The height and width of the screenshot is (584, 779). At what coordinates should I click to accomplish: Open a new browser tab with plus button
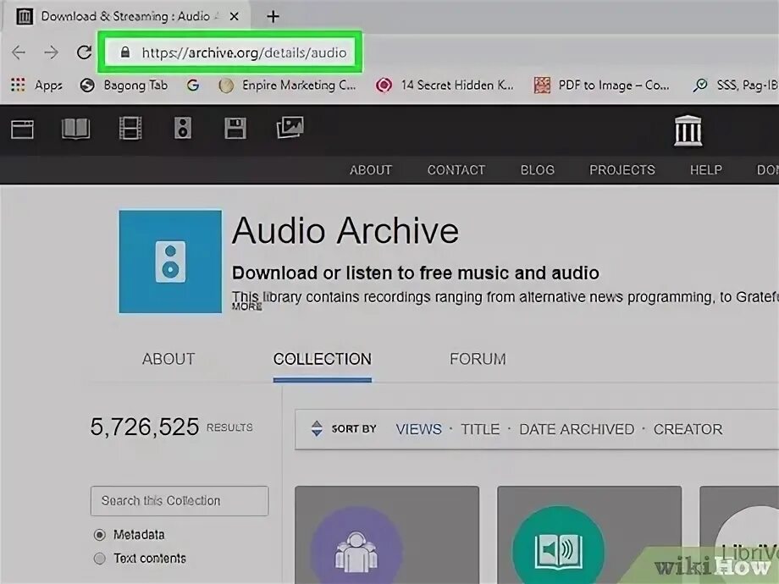pos(273,16)
